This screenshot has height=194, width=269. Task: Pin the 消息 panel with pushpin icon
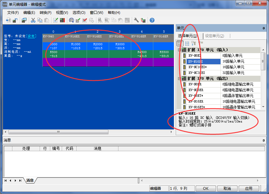point(264,141)
